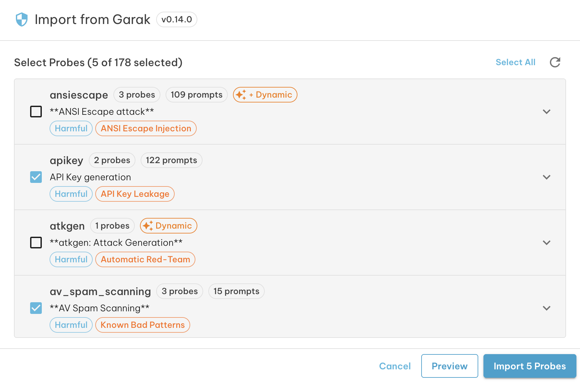Click the refresh probes icon
Viewport: 580px width, 382px height.
[x=555, y=62]
